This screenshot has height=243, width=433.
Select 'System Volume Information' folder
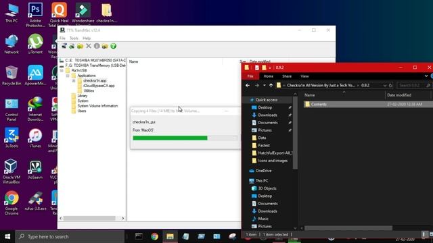pyautogui.click(x=97, y=106)
